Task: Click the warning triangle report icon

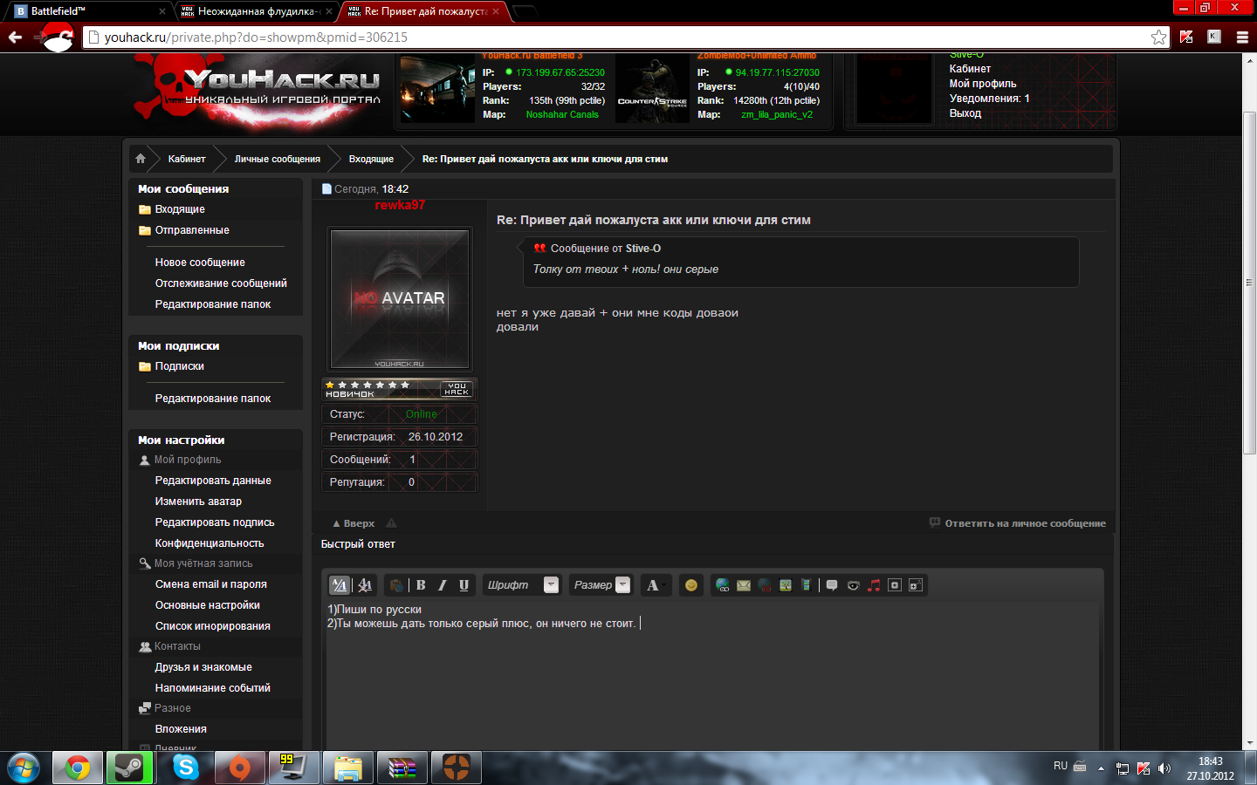Action: coord(391,523)
